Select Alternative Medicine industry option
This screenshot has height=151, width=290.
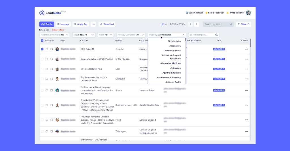tap(170, 63)
